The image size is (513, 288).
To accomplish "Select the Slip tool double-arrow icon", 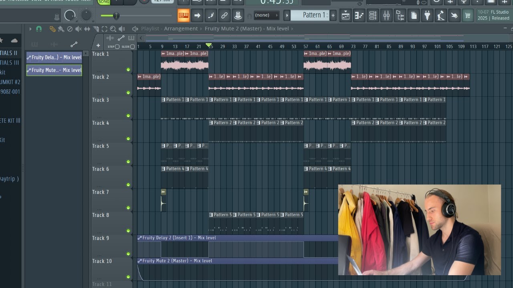I will coord(87,29).
